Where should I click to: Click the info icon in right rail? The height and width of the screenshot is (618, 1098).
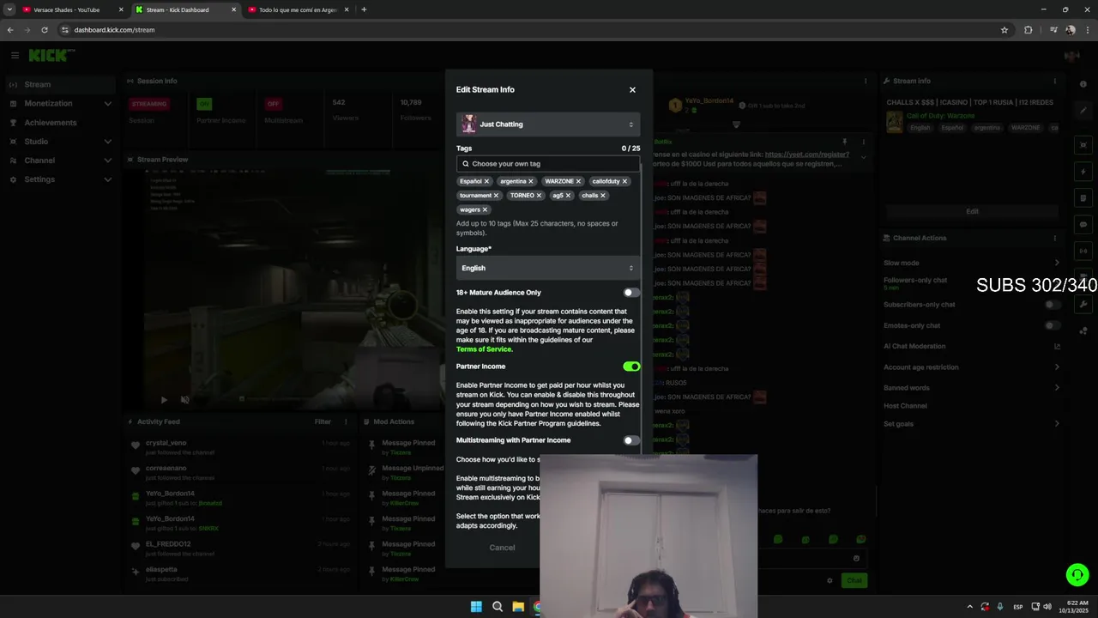(1083, 85)
